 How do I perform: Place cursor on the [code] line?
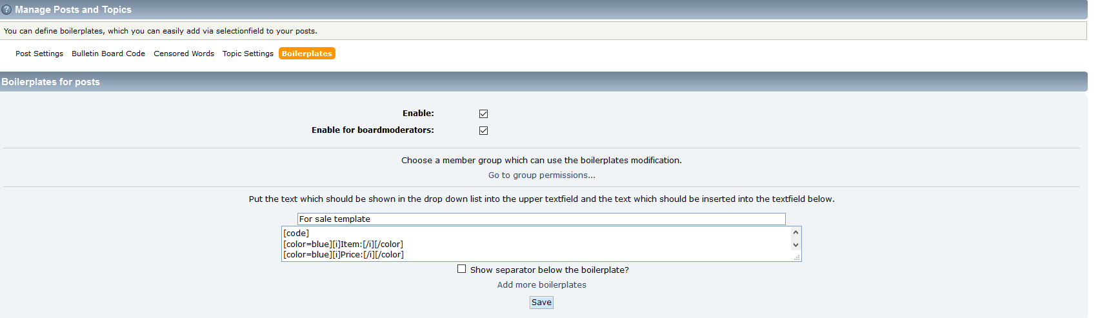[296, 234]
